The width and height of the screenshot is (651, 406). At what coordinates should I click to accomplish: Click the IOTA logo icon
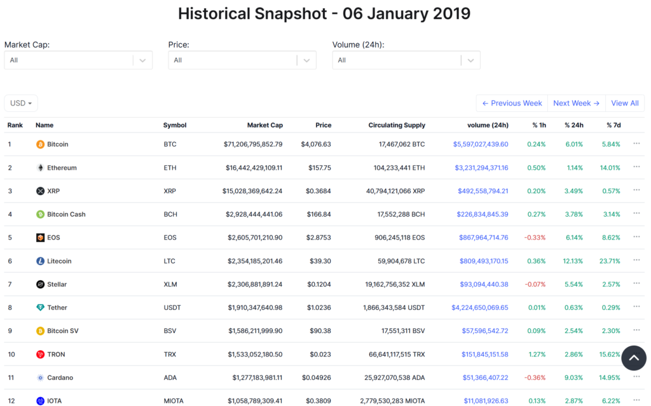tap(40, 401)
